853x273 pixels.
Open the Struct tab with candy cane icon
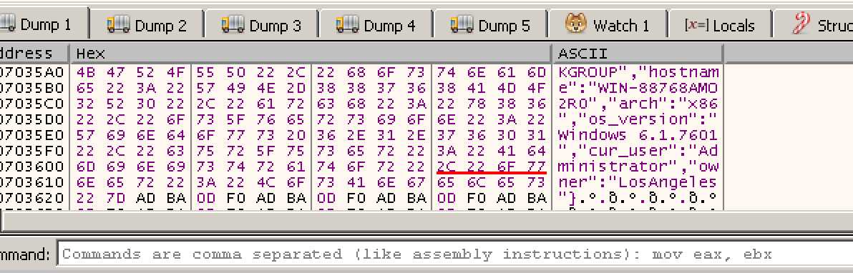click(814, 25)
